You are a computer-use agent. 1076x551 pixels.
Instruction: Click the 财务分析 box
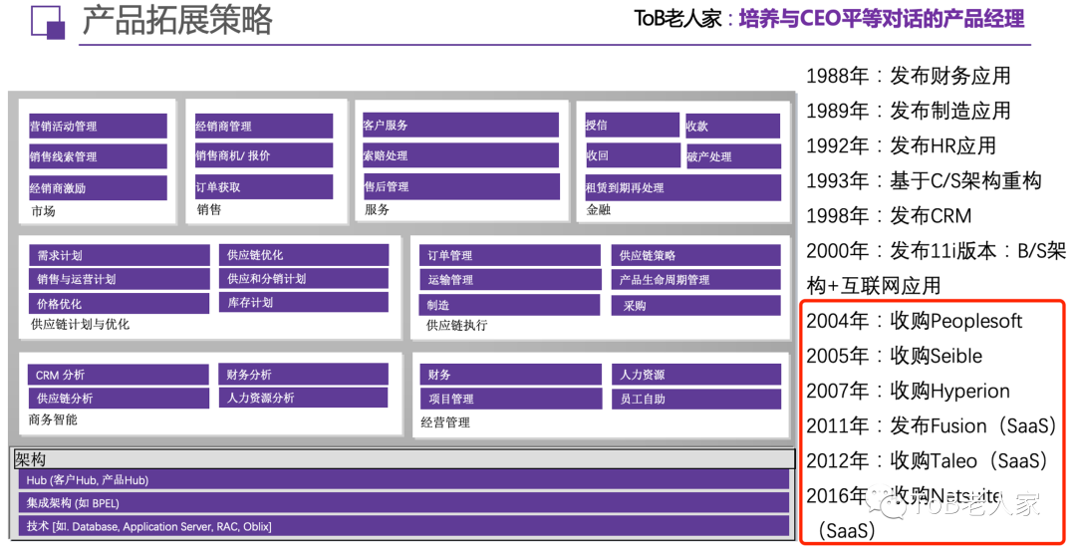click(x=303, y=374)
